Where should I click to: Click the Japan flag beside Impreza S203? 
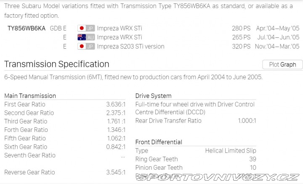pos(82,46)
